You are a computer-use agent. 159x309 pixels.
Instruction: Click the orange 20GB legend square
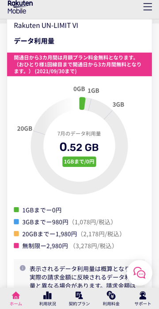click(16, 234)
